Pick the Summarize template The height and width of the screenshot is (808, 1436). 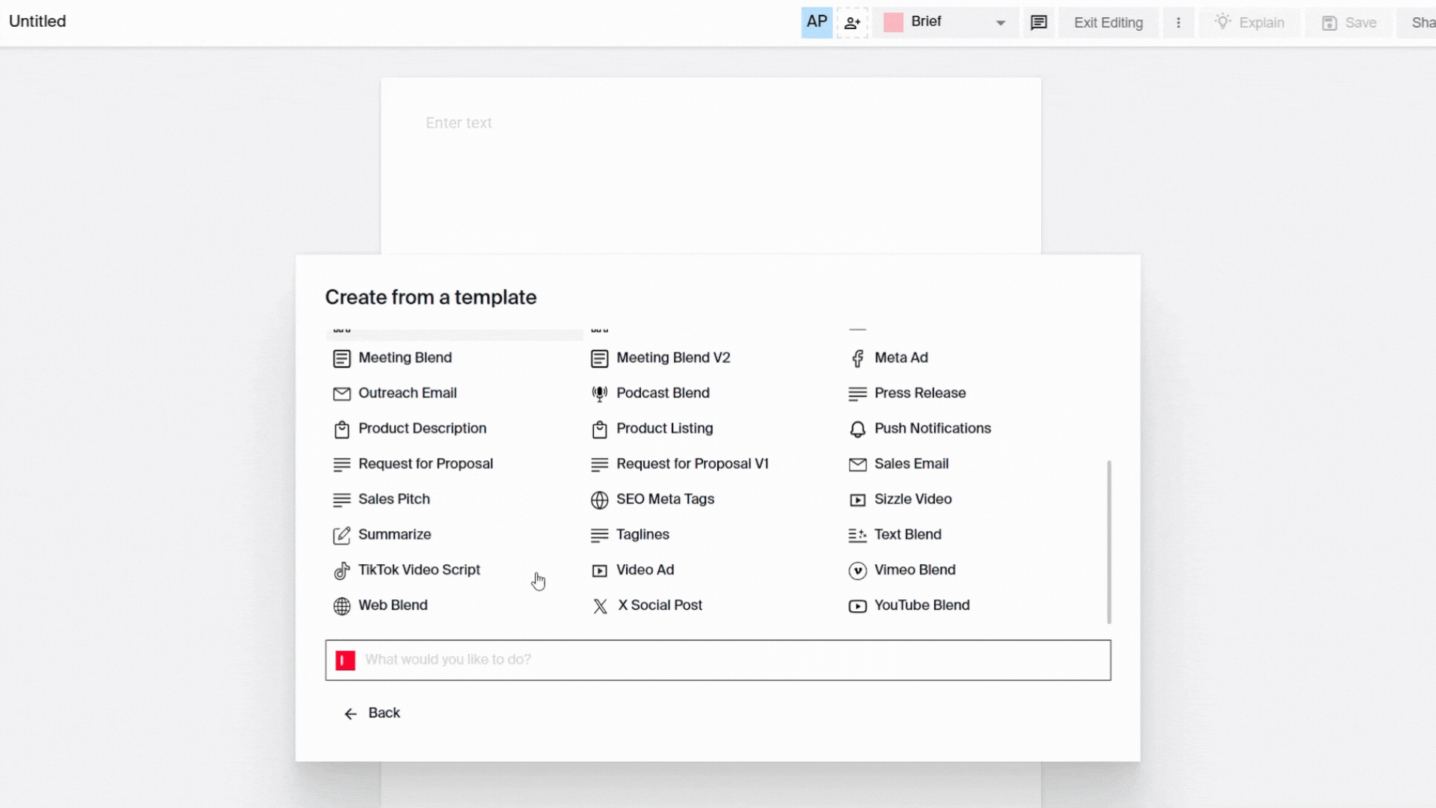(394, 534)
